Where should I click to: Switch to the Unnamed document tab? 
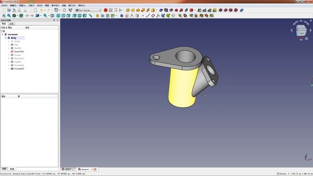click(x=87, y=169)
